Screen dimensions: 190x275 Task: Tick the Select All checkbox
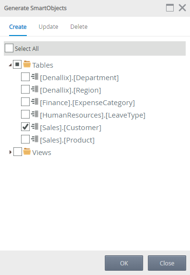(x=9, y=48)
